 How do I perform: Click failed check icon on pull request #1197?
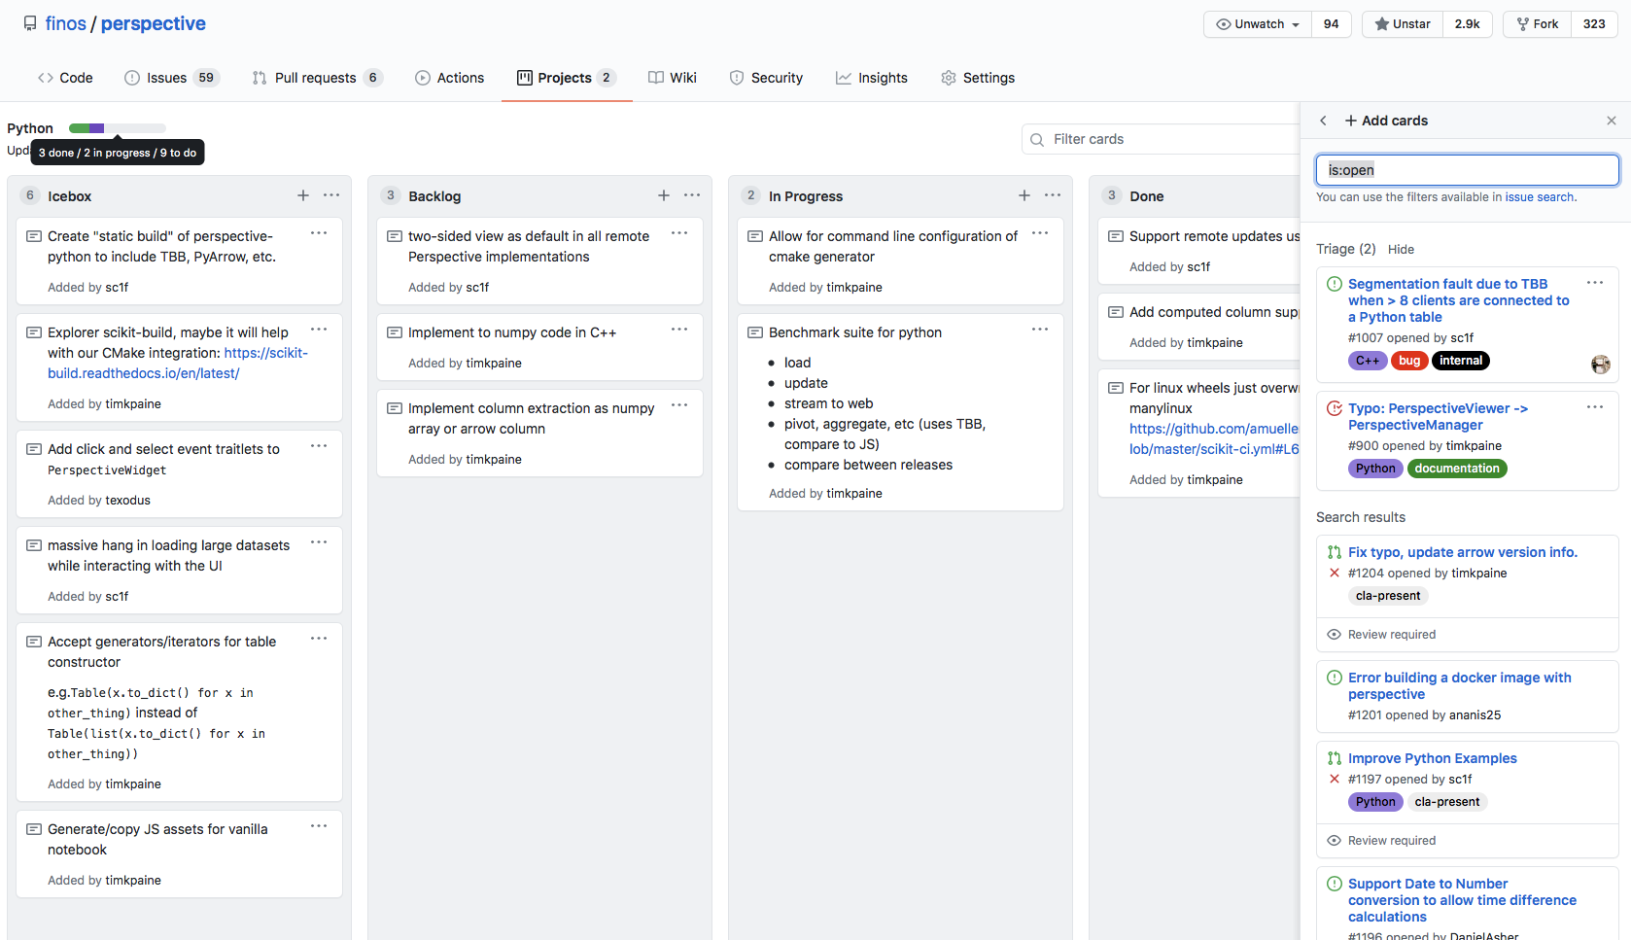tap(1335, 780)
